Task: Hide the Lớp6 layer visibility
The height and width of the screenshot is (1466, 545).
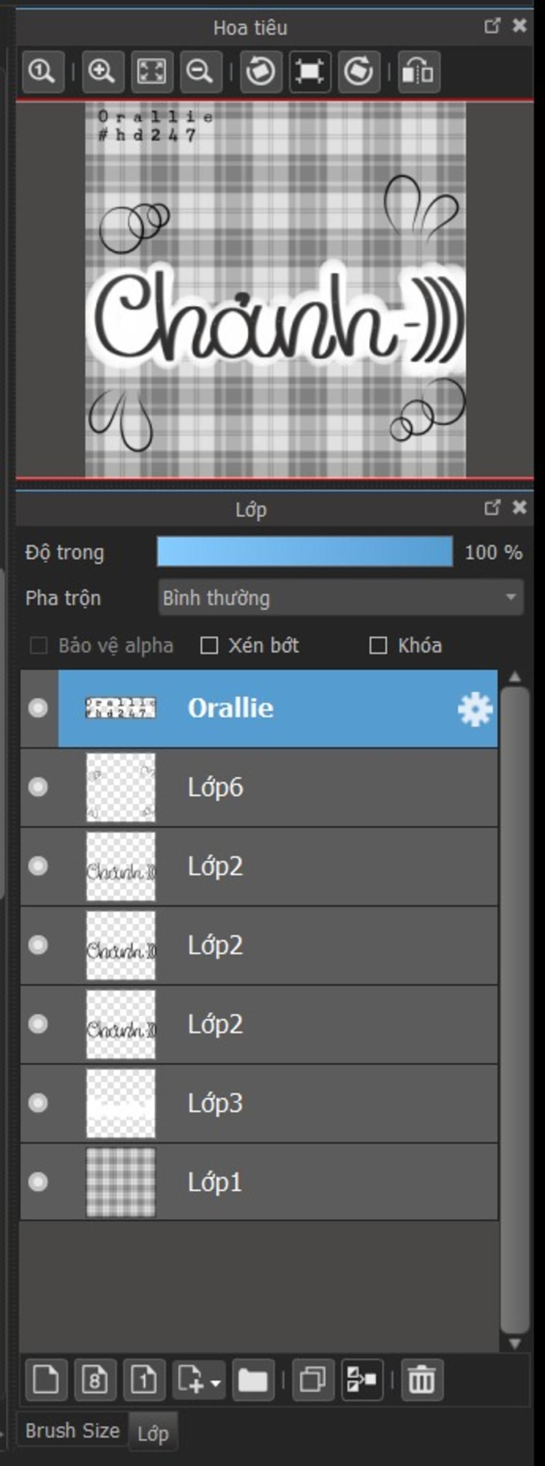Action: pyautogui.click(x=38, y=787)
